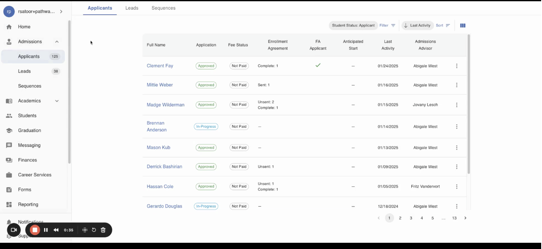
Task: Click the Student Status: Applicant chip
Action: 353,26
